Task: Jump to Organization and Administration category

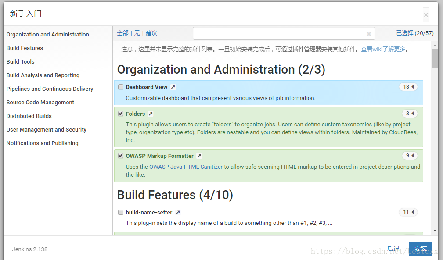Action: (48, 34)
